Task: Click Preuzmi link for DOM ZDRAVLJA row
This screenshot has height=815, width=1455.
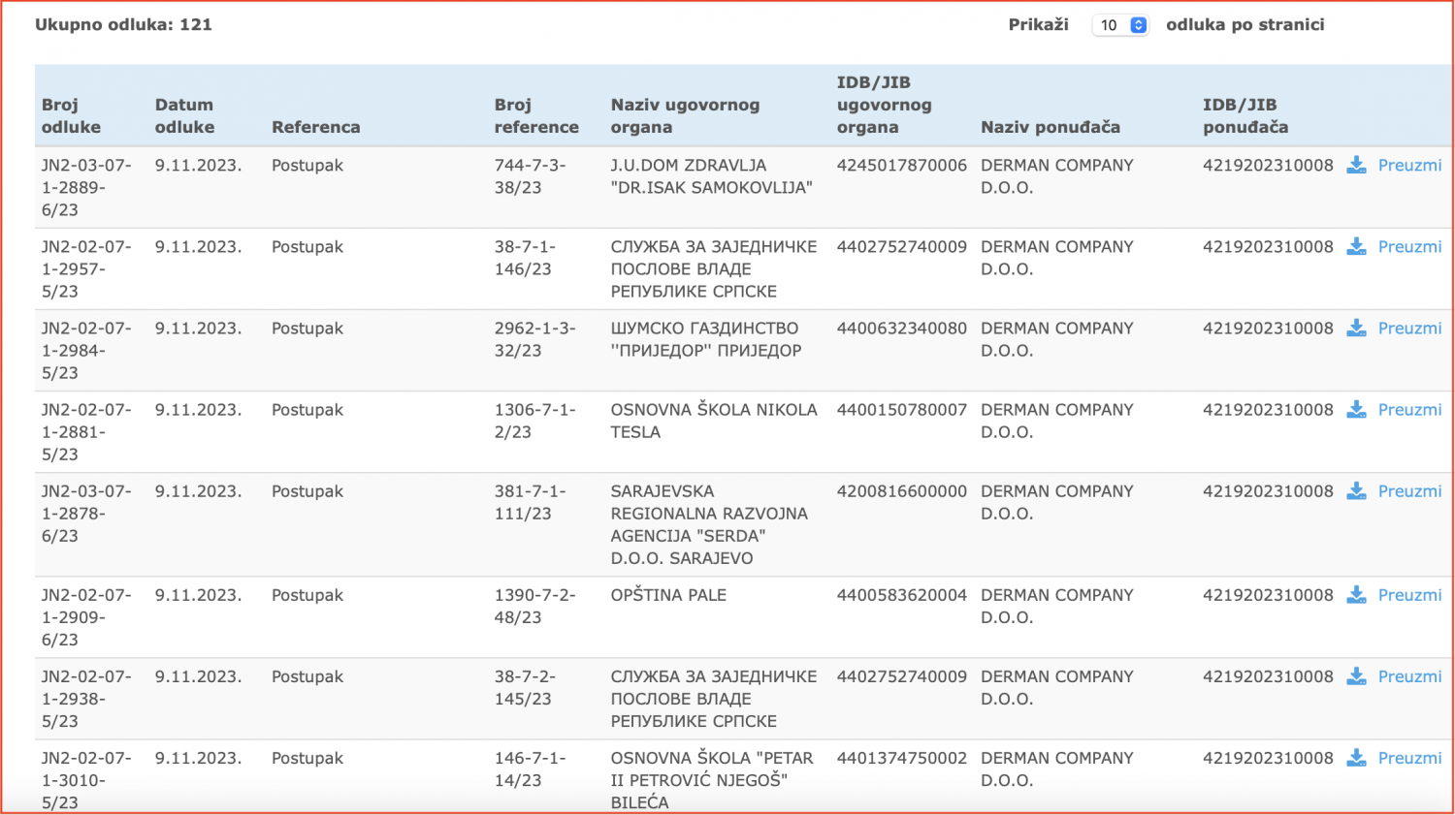Action: pyautogui.click(x=1409, y=166)
